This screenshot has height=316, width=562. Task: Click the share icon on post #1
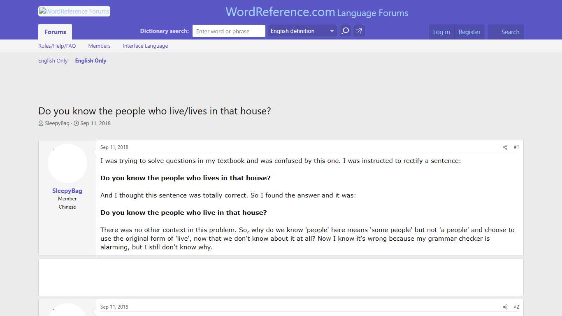point(505,147)
